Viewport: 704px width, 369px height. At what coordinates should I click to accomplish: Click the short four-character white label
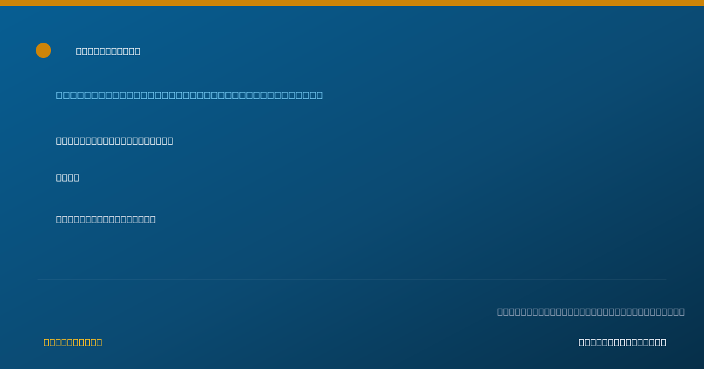pos(67,177)
